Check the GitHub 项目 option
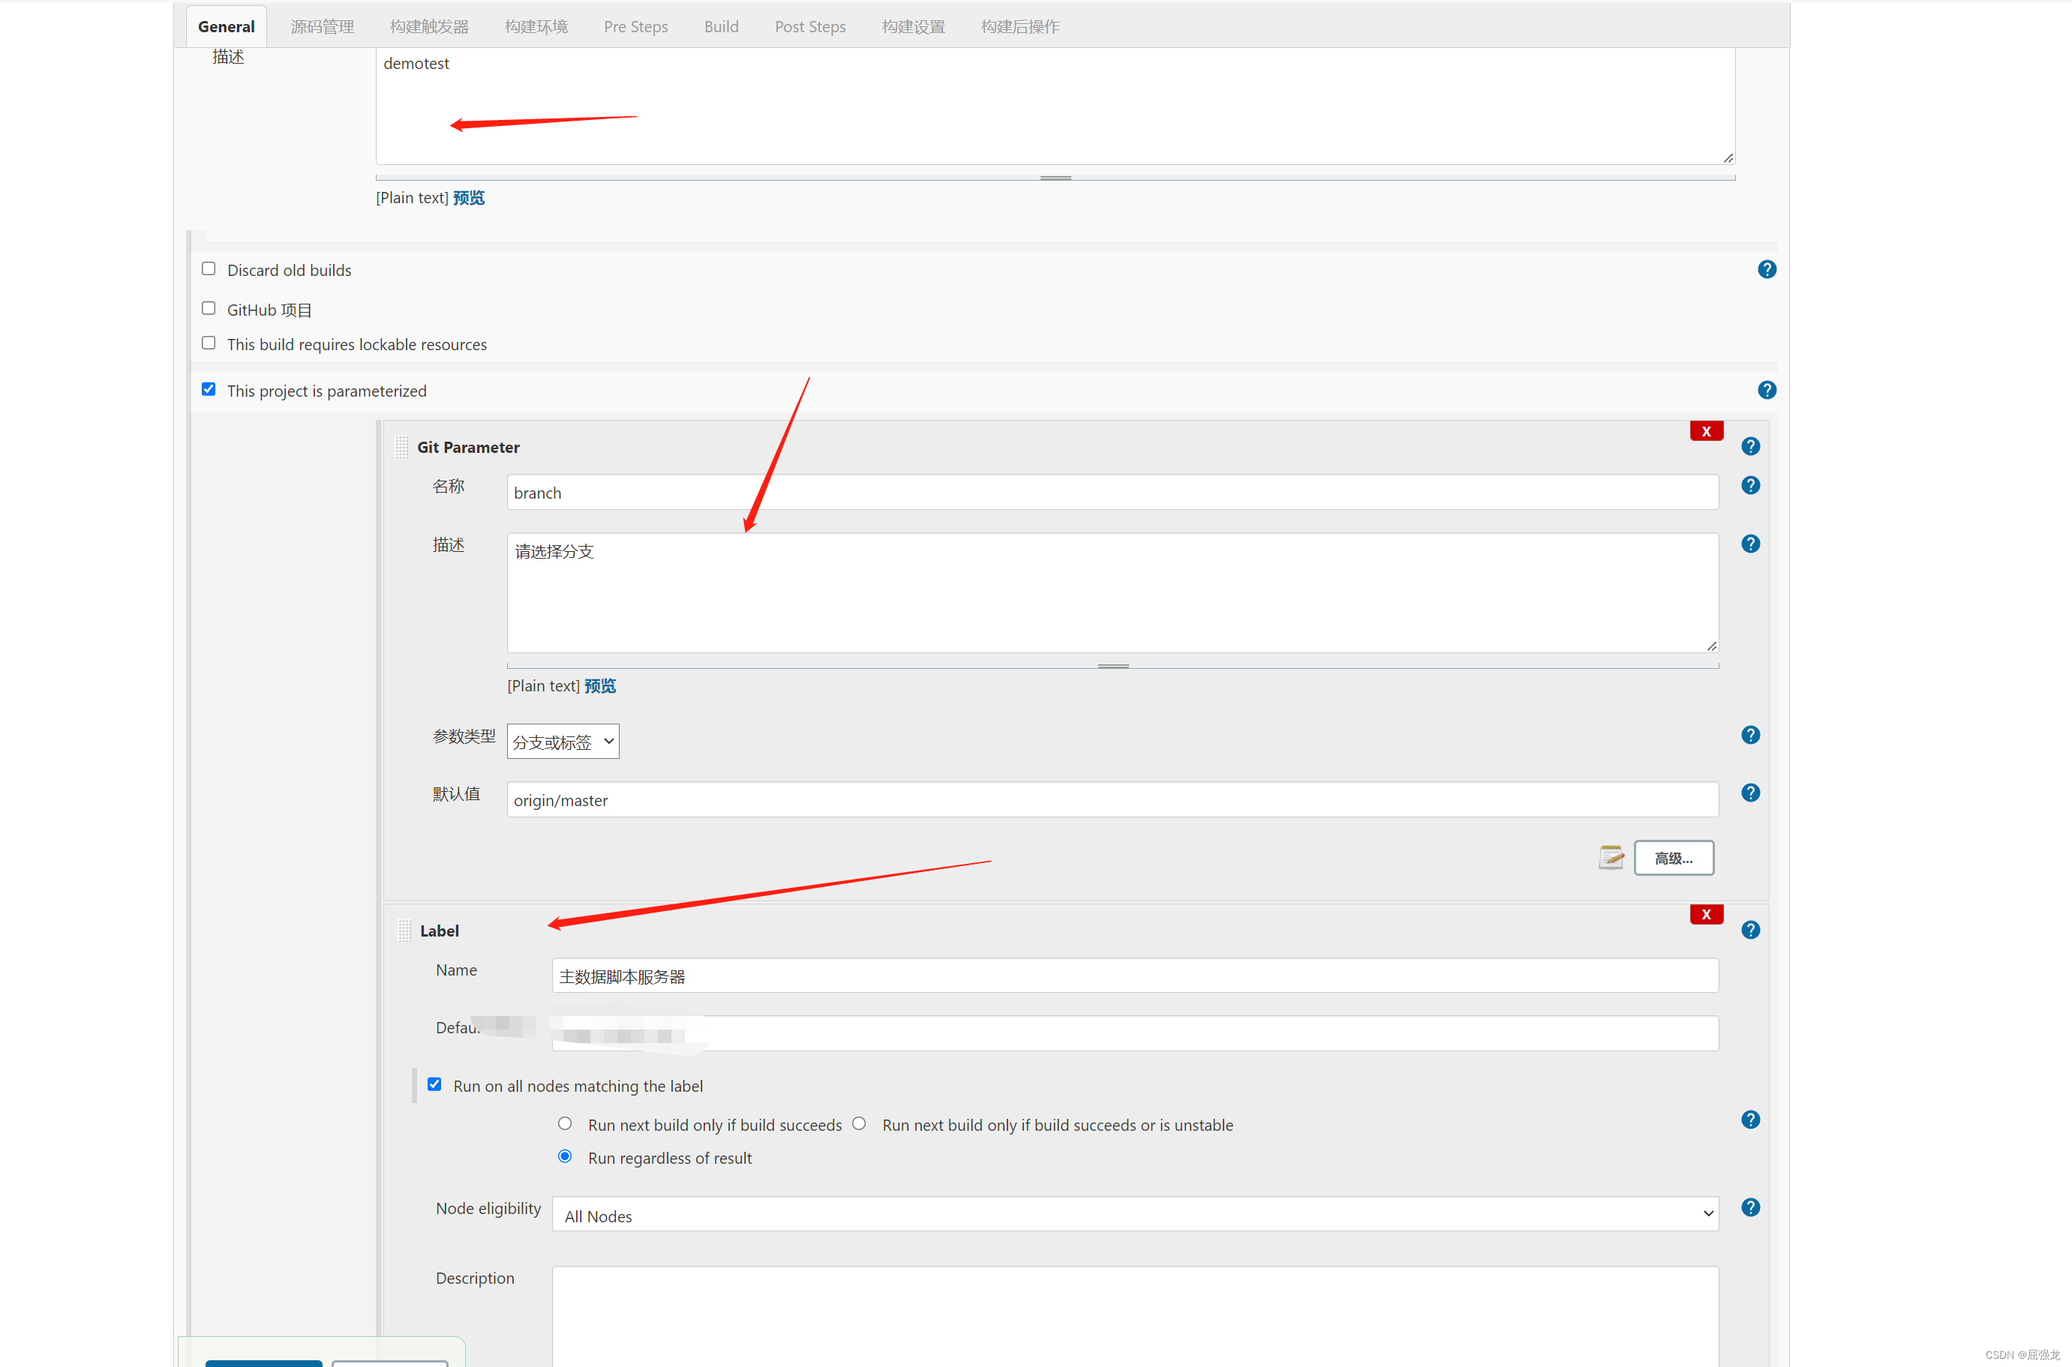The image size is (2072, 1367). pos(209,307)
